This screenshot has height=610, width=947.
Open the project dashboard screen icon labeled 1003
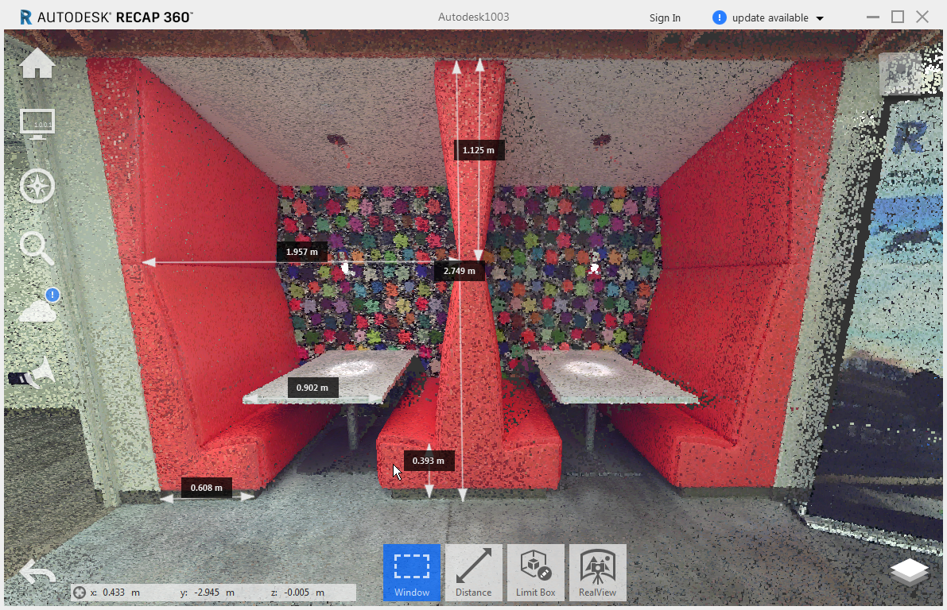37,124
